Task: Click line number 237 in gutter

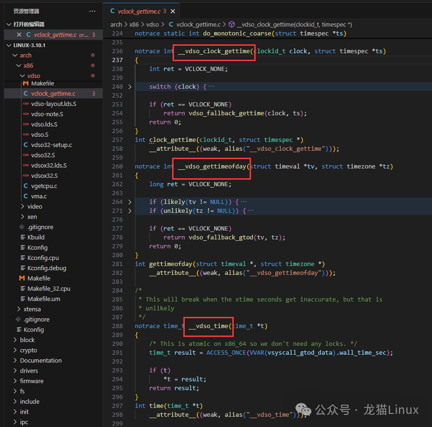Action: coord(118,60)
